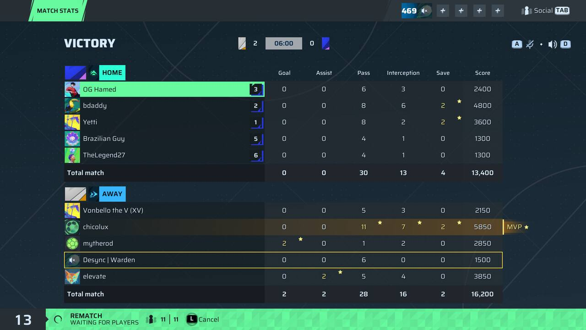
Task: Click TheLegend27's level 6 badge
Action: (x=256, y=155)
